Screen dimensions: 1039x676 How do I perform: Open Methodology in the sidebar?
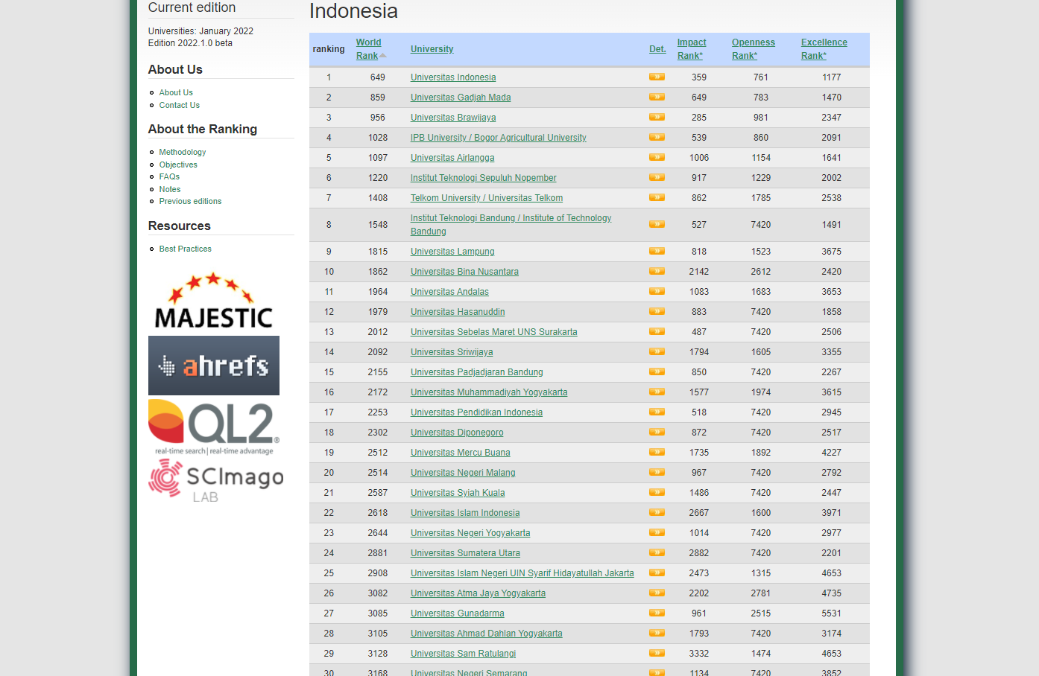click(x=183, y=152)
